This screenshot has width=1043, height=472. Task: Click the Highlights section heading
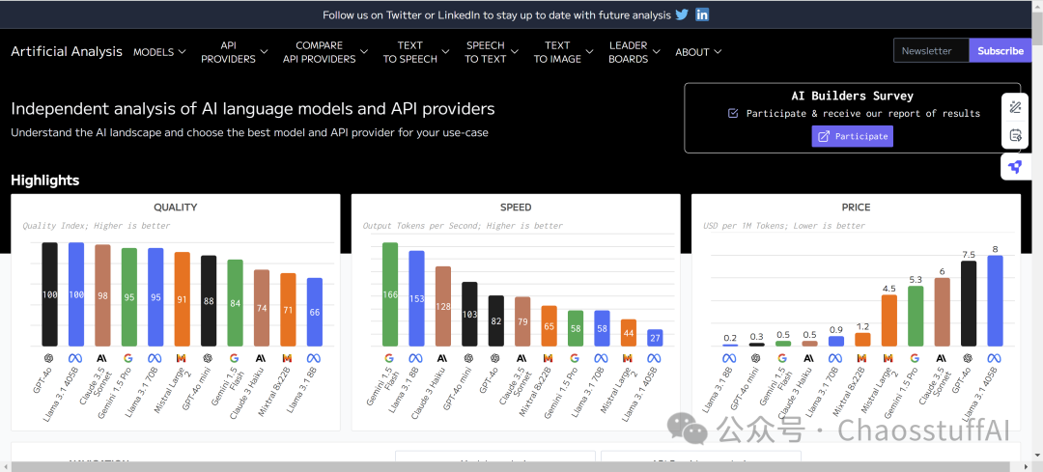[x=44, y=180]
